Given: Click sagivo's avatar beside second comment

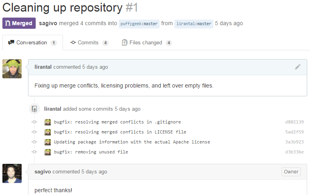Looking at the screenshot, I should 12,173.
